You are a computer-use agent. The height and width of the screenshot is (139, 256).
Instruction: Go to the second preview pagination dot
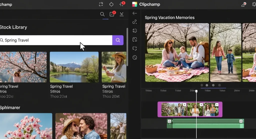[x=207, y=85]
